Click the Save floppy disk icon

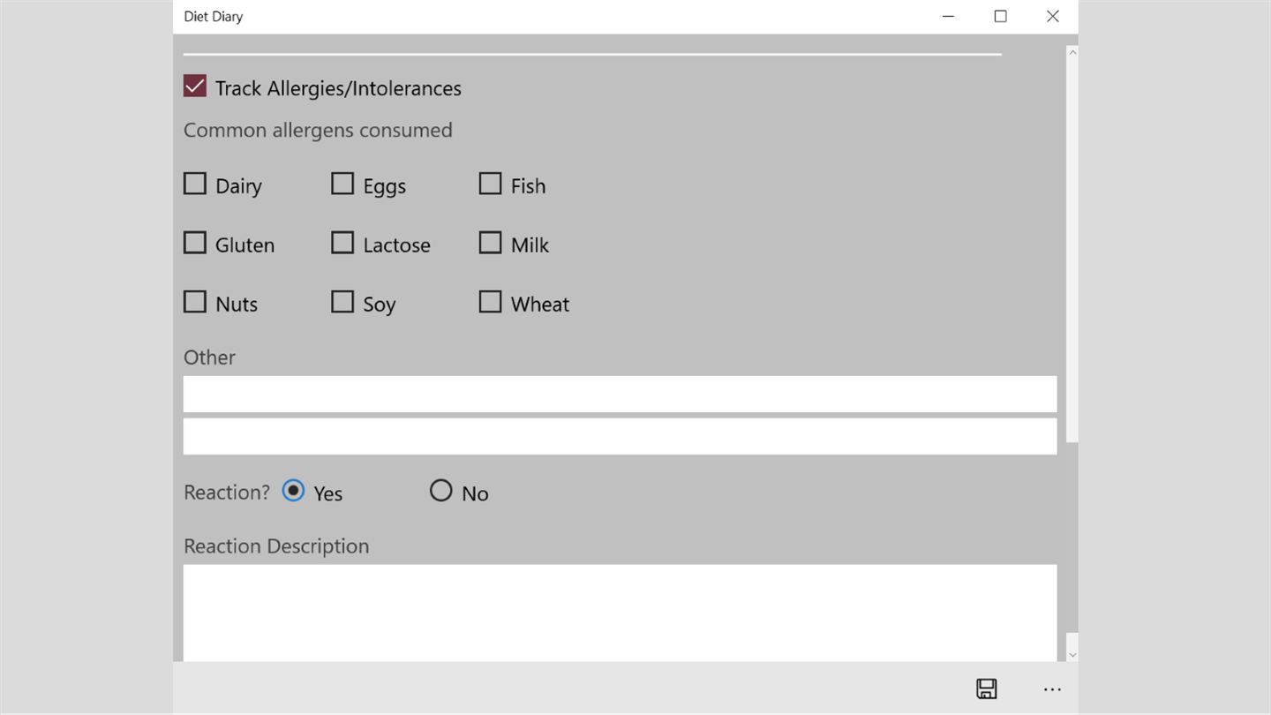(x=986, y=689)
